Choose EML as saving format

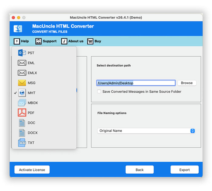point(44,63)
